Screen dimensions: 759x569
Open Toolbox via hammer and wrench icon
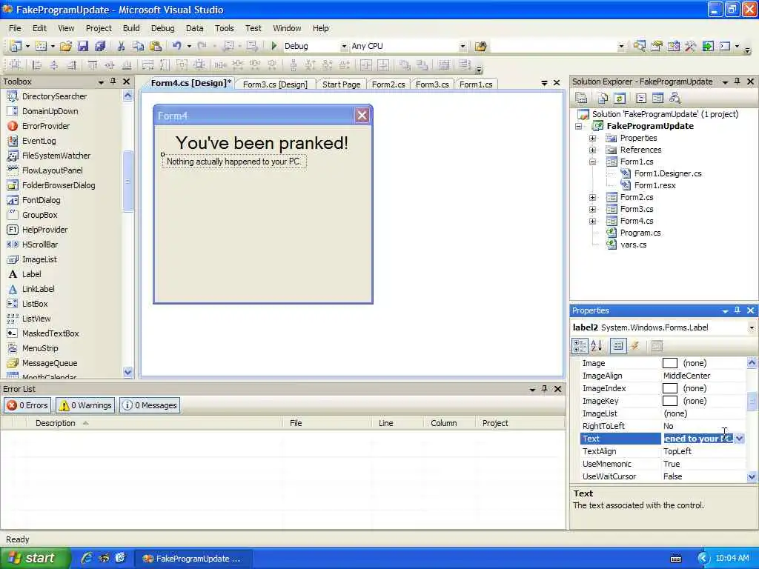click(x=690, y=46)
